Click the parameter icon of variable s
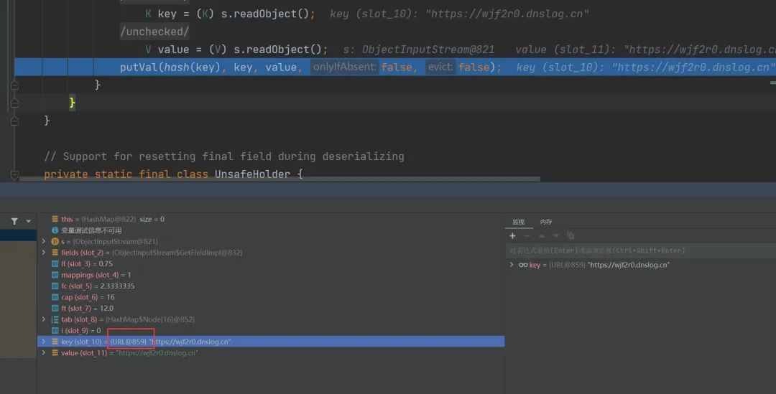This screenshot has height=394, width=776. click(55, 241)
